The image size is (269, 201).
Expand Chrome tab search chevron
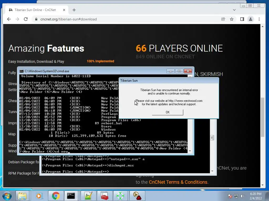234,10
